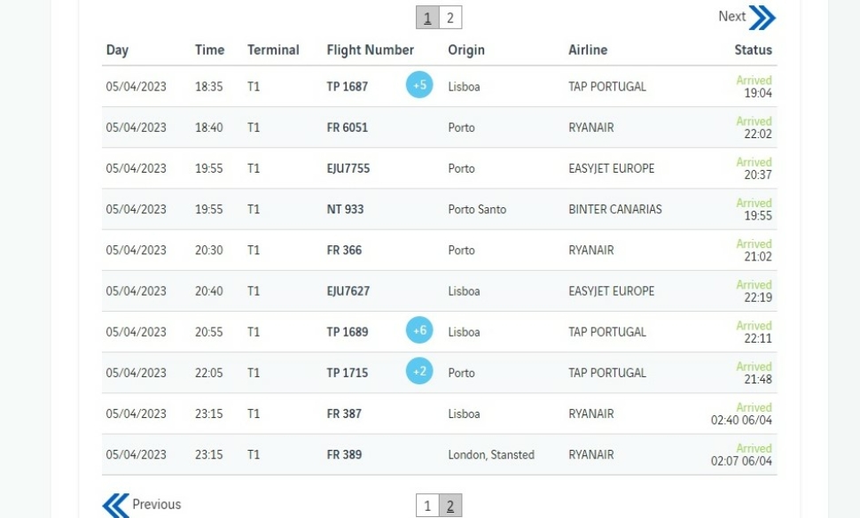Open flight number FR 6051

click(x=348, y=128)
